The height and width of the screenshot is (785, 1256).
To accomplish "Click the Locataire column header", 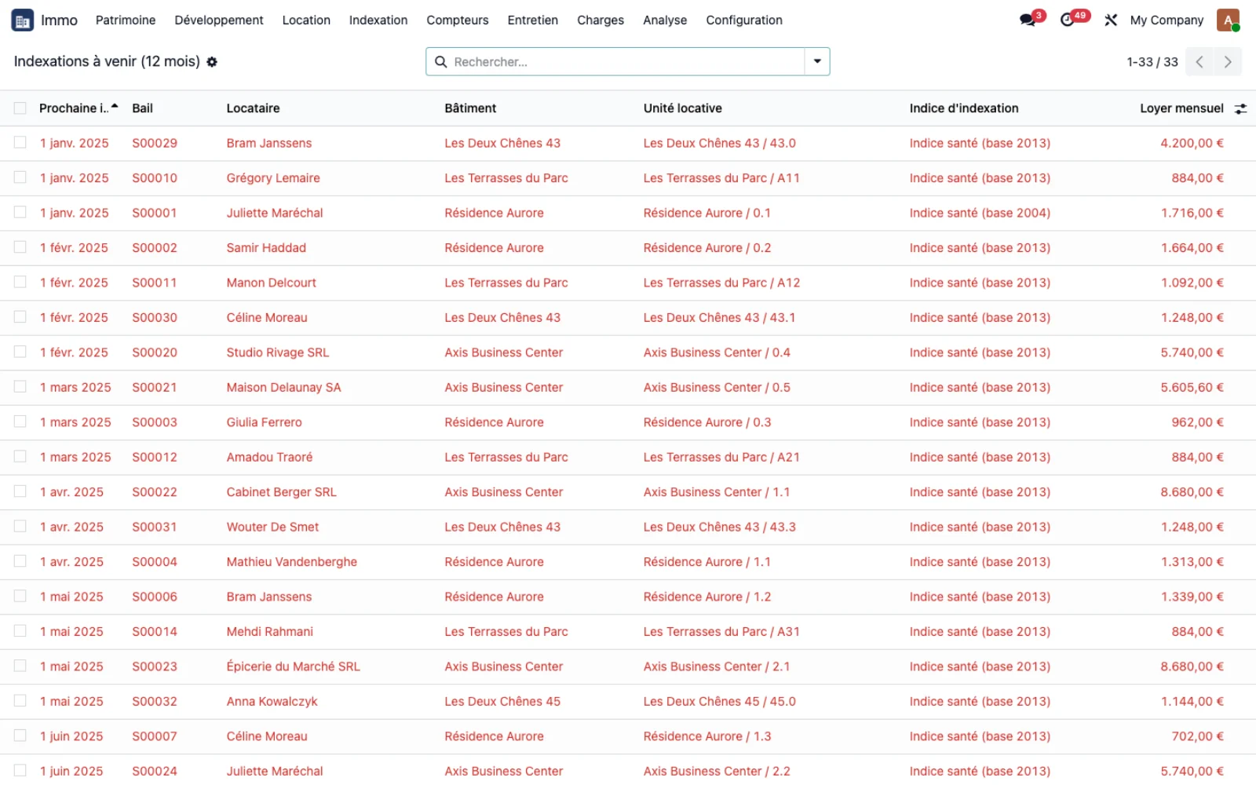I will click(x=253, y=108).
